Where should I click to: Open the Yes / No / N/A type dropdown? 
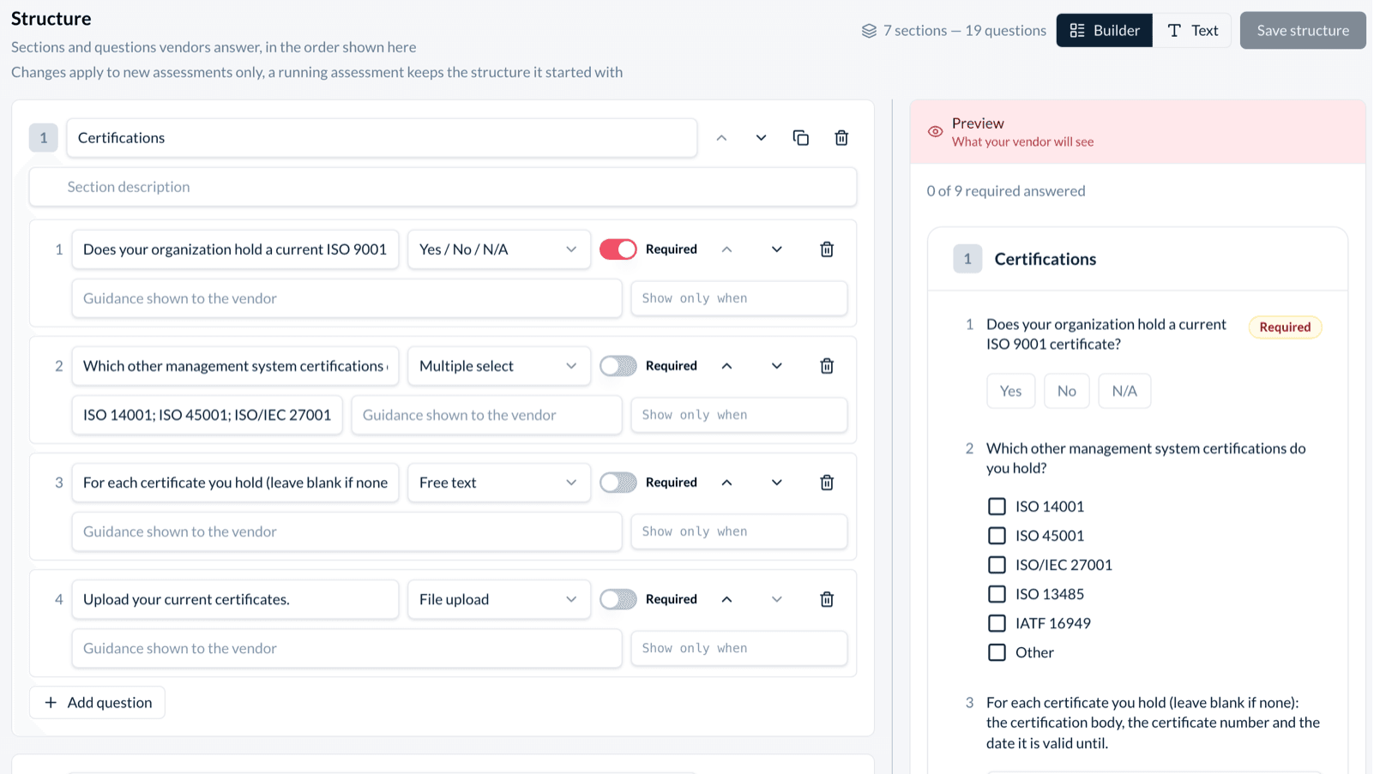[x=498, y=249]
